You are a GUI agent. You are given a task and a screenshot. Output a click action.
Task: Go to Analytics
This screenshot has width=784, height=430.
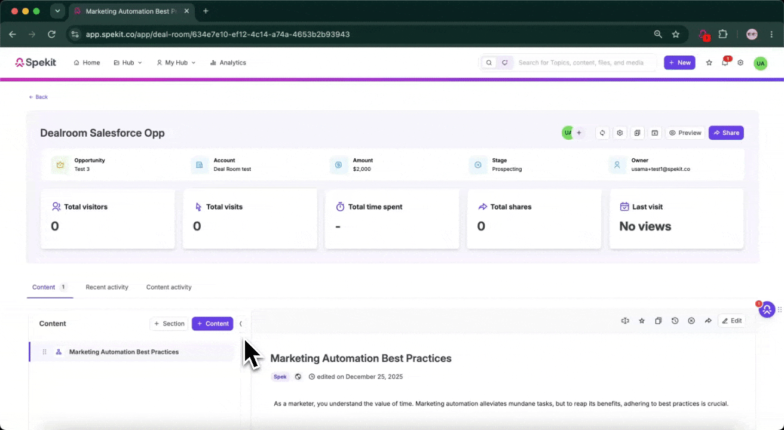click(x=228, y=63)
